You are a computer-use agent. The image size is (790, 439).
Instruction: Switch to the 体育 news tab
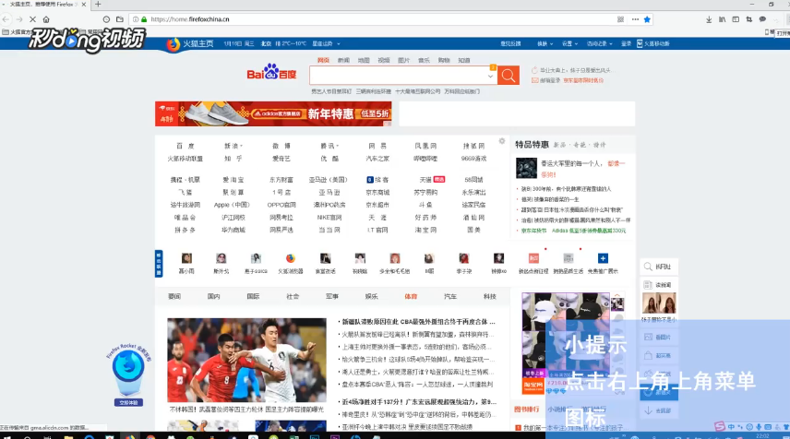[411, 297]
